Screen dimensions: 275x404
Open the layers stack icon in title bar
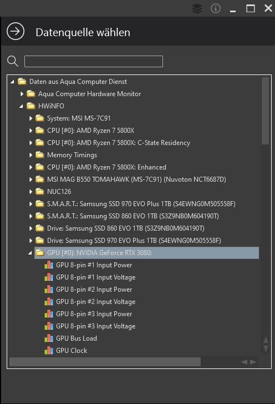[197, 8]
